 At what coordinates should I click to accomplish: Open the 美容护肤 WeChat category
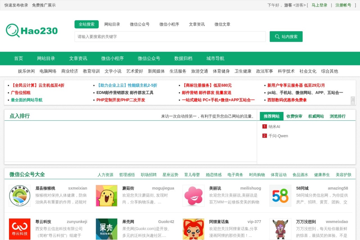tap(343, 175)
